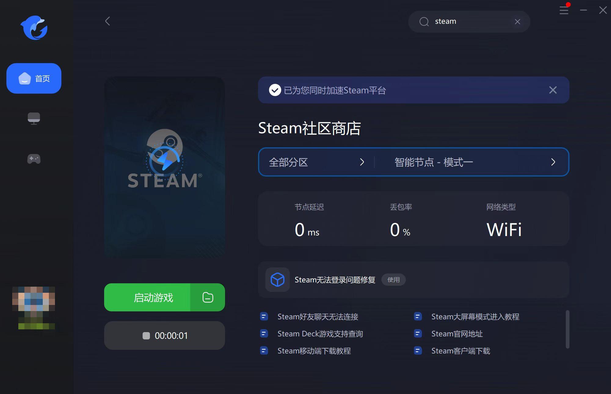Viewport: 611px width, 394px height.
Task: Open the hamburger menu at top right
Action: pos(564,10)
